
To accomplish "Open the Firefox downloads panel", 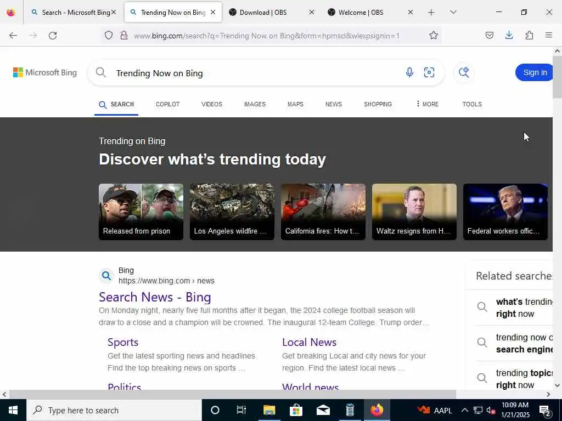I will point(509,36).
